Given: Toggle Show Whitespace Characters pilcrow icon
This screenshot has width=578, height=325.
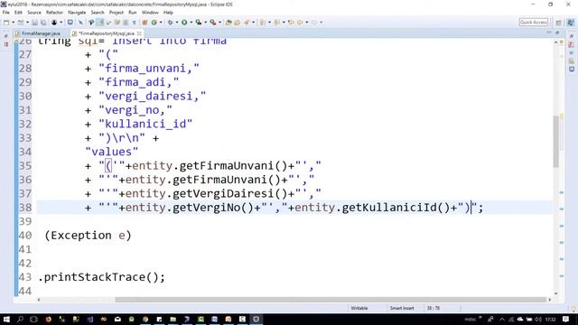Looking at the screenshot, I should tap(135, 23).
